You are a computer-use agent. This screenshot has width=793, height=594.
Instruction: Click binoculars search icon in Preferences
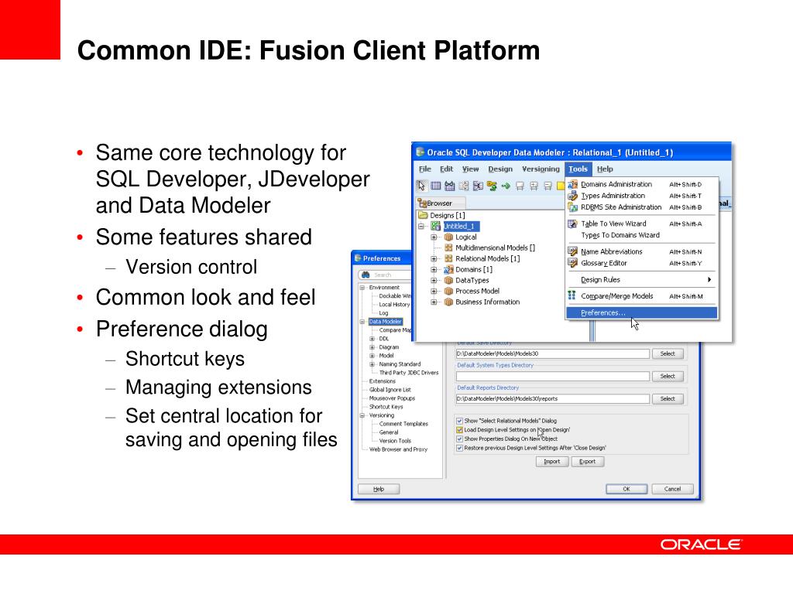(366, 275)
